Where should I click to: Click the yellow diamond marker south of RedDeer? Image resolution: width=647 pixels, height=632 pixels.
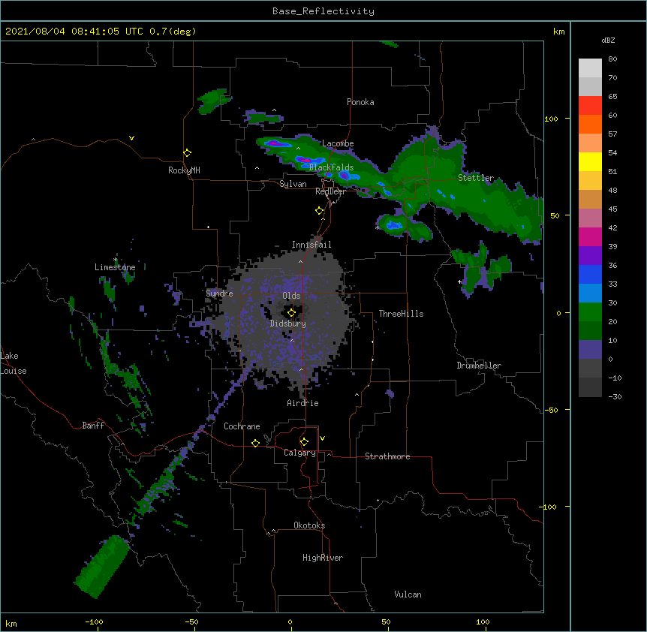click(319, 211)
